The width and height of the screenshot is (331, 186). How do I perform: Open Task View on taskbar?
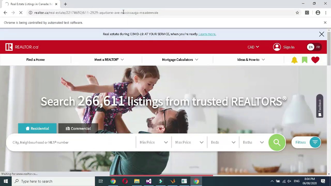[101, 181]
